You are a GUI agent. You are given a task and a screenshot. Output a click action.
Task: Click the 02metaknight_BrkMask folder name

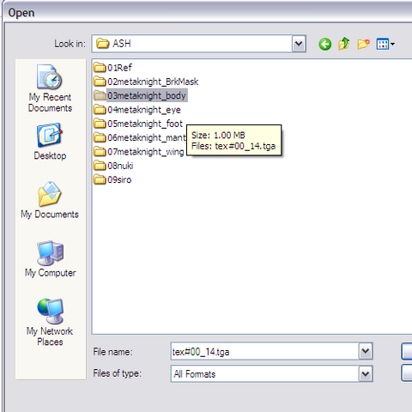tap(153, 82)
